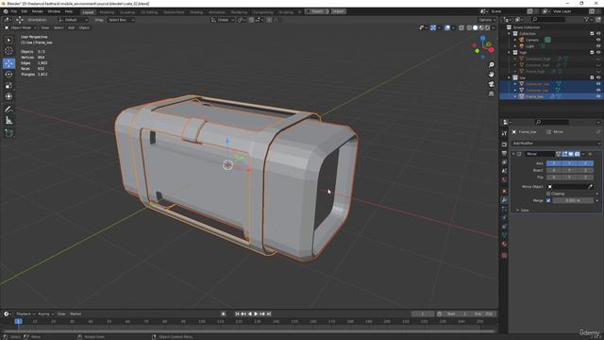Image resolution: width=604 pixels, height=340 pixels.
Task: Open the Tool properties tab
Action: pyautogui.click(x=504, y=133)
